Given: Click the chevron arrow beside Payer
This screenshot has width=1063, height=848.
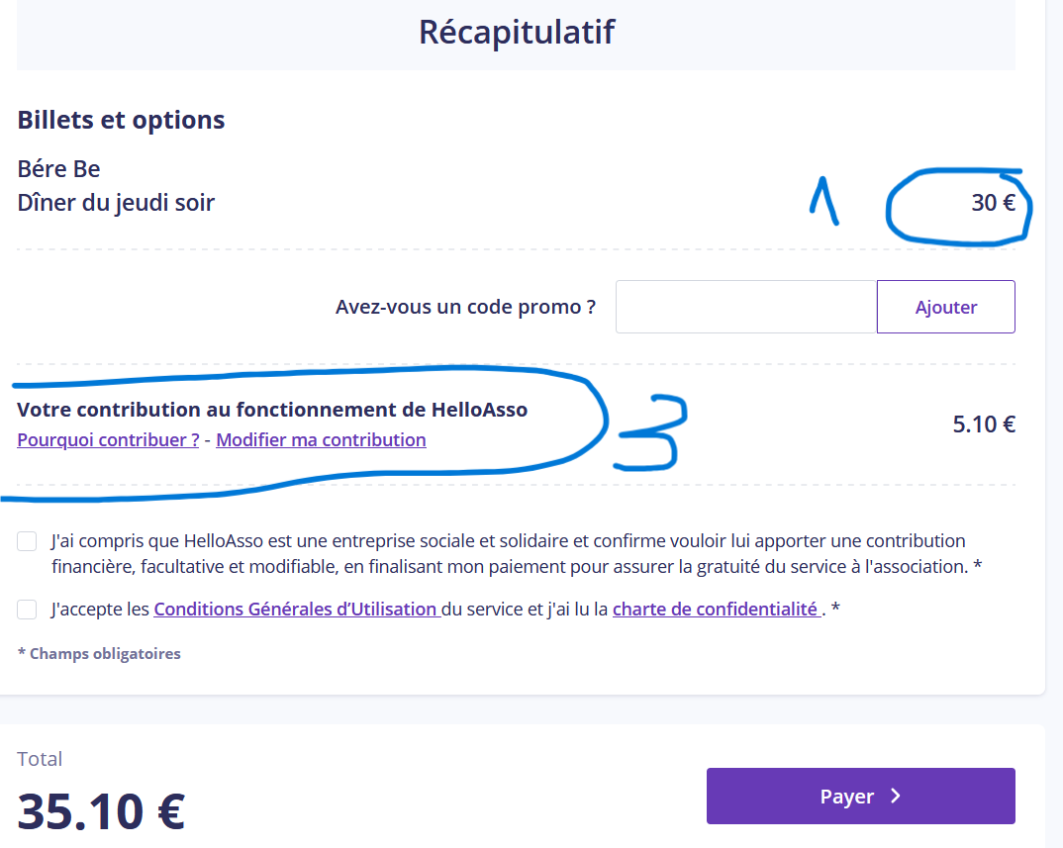Looking at the screenshot, I should pos(896,797).
